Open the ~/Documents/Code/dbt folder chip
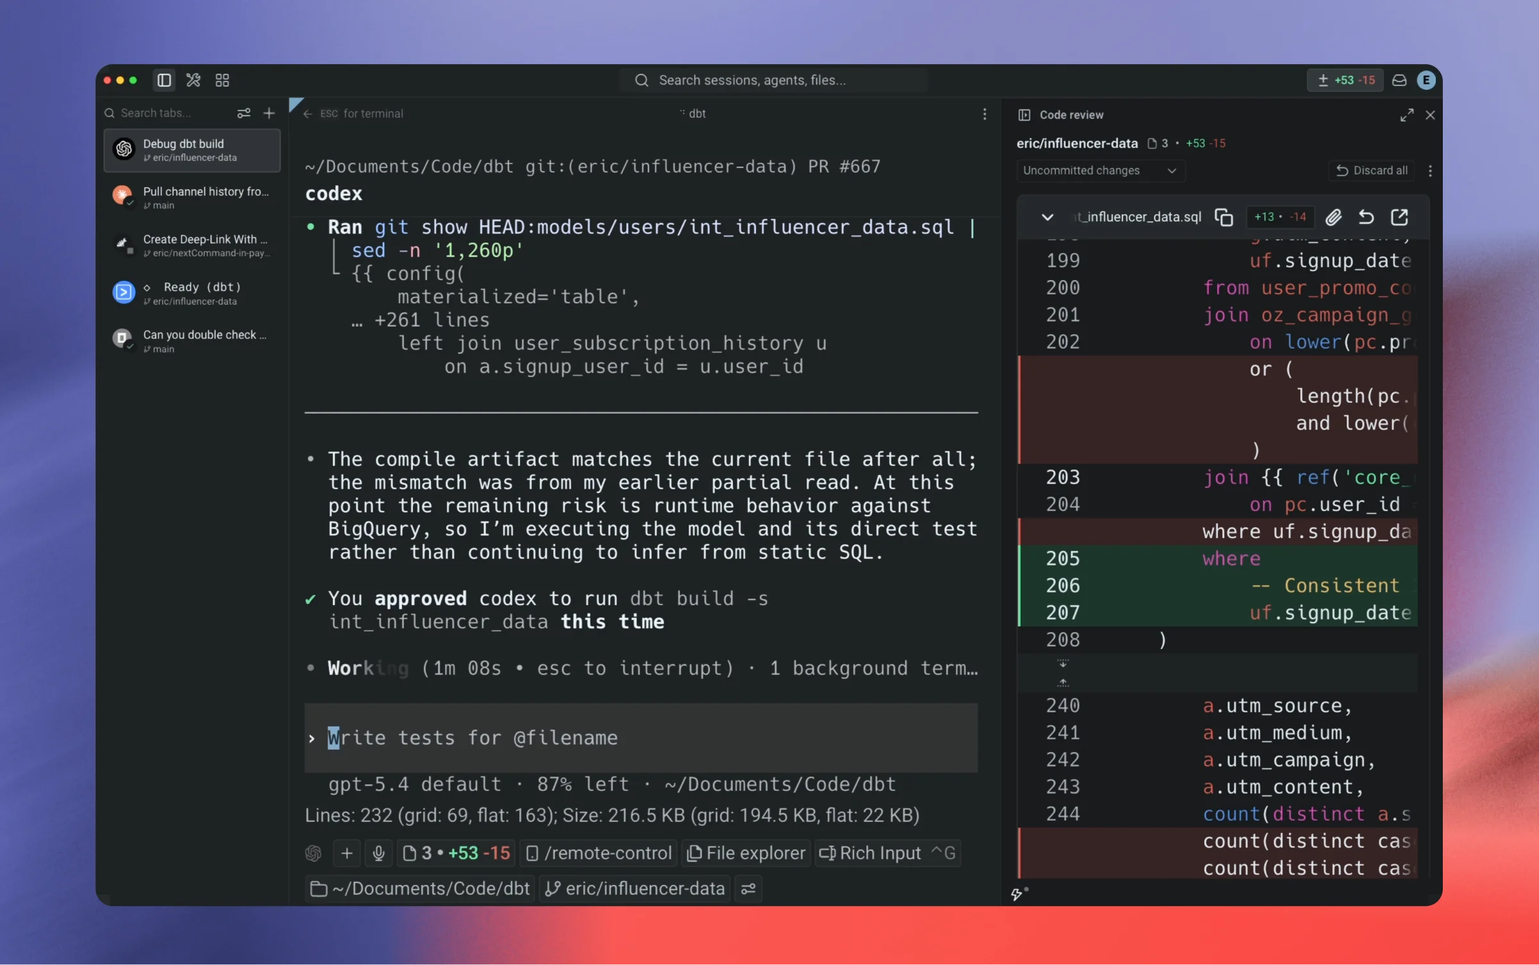Image resolution: width=1539 pixels, height=965 pixels. (420, 889)
